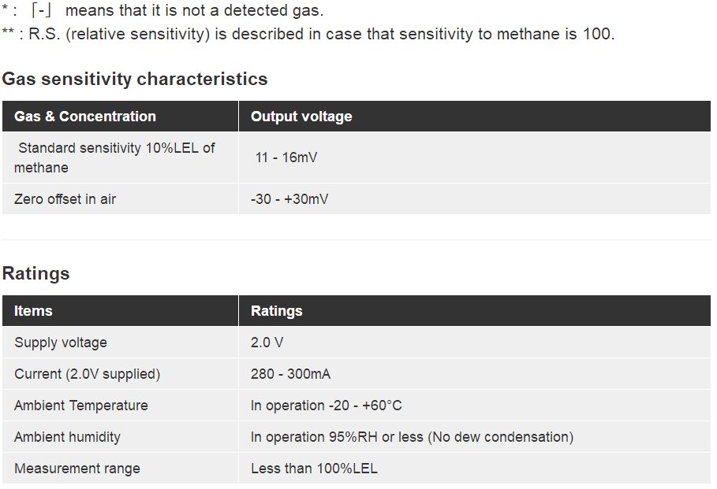This screenshot has height=489, width=717.
Task: Click the "Gas & Concentration" column header
Action: (85, 117)
